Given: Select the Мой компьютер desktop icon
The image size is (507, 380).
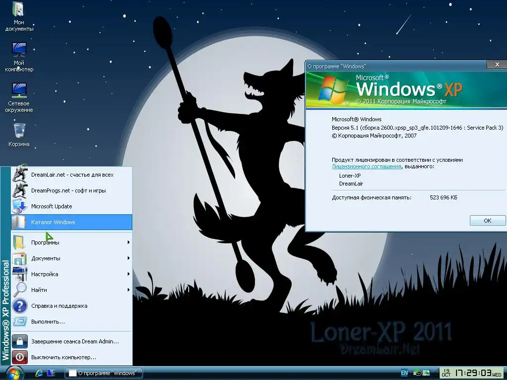Looking at the screenshot, I should (x=19, y=57).
